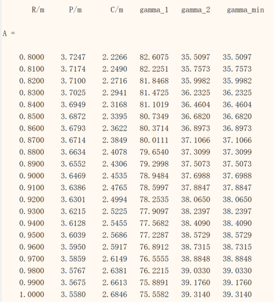
Task: Click the P/m column header
Action: click(x=75, y=9)
